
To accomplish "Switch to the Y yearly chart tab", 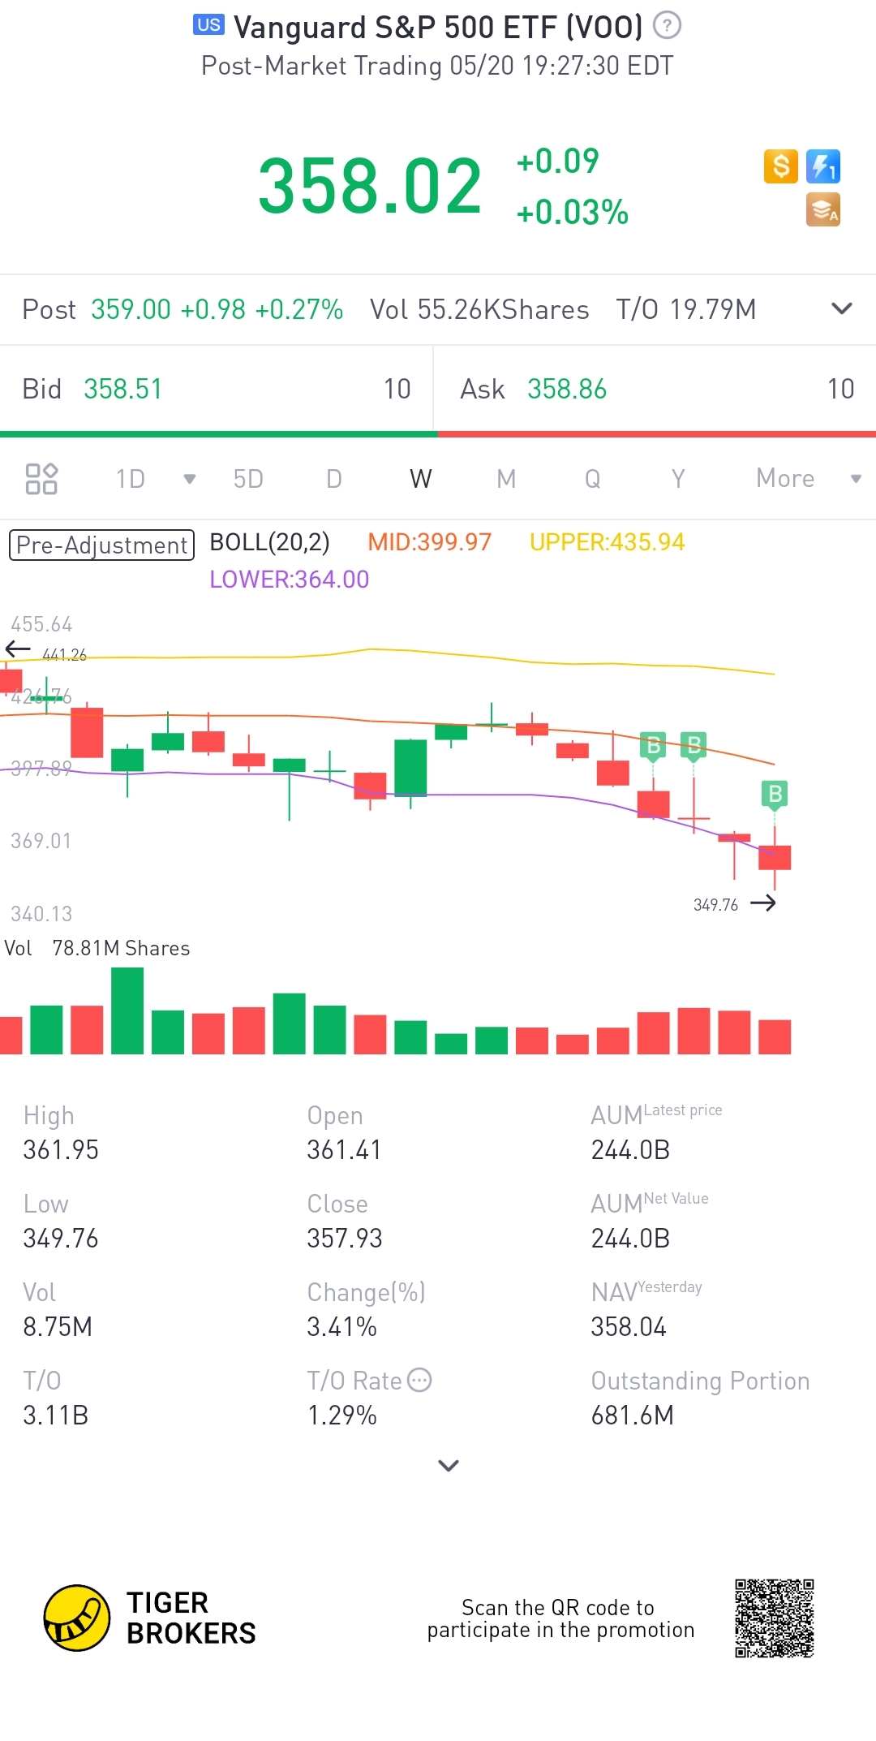I will tap(678, 479).
